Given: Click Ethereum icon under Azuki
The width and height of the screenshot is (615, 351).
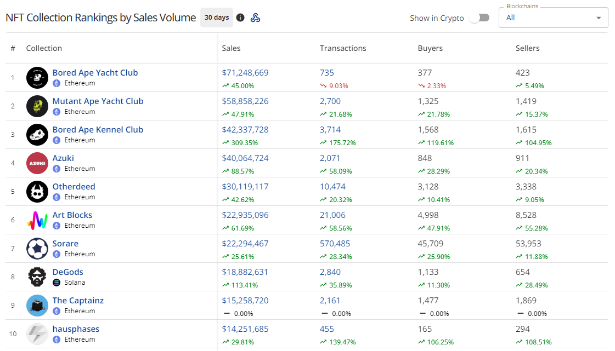Looking at the screenshot, I should point(57,169).
